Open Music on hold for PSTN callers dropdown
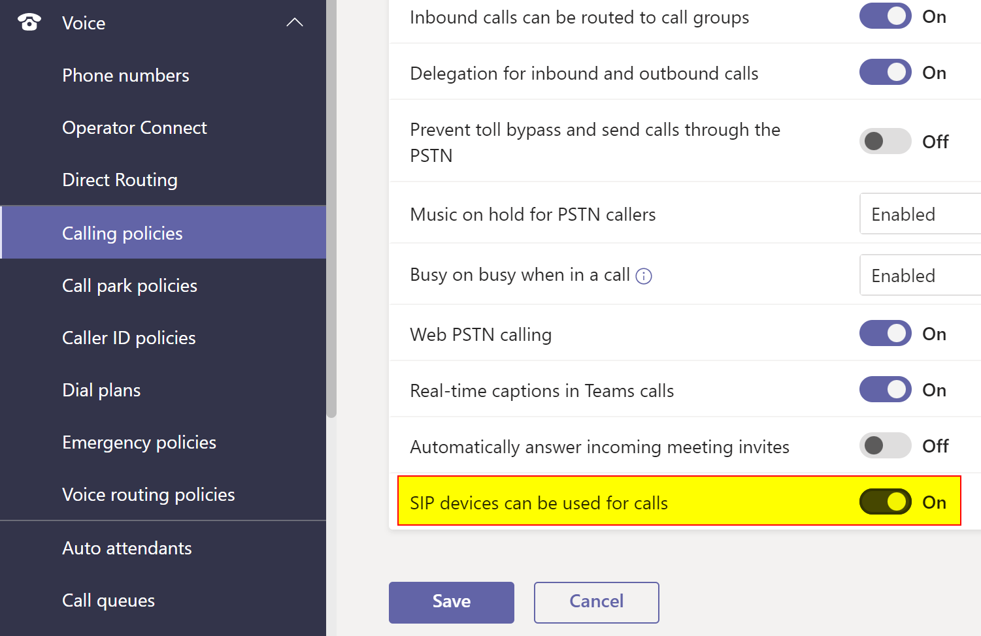Screen dimensions: 981x636 pyautogui.click(x=920, y=214)
